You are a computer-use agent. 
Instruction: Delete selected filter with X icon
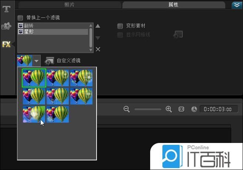pyautogui.click(x=98, y=49)
